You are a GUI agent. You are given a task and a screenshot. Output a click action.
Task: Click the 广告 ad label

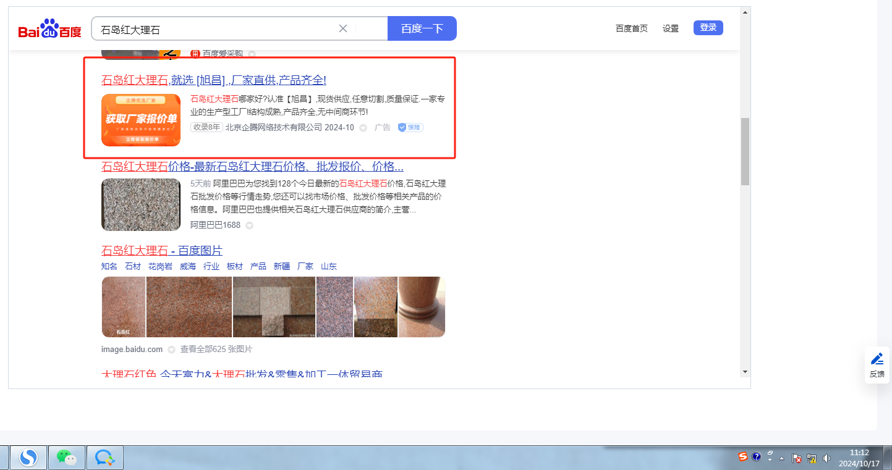pyautogui.click(x=383, y=127)
